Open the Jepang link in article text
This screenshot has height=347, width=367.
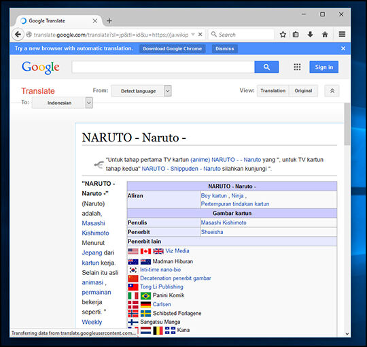point(92,253)
